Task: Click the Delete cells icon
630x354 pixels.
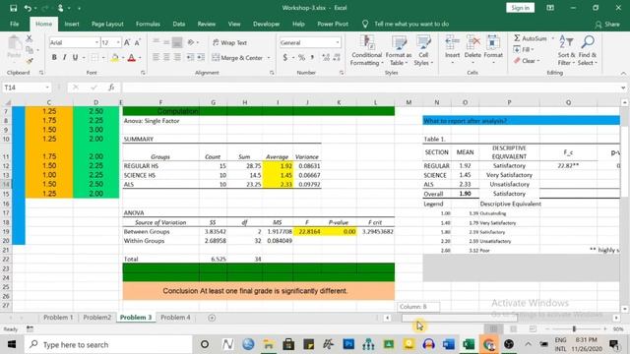Action: 472,41
